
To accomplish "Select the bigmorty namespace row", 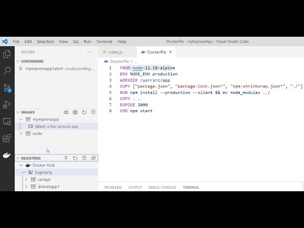I will pos(56,172).
